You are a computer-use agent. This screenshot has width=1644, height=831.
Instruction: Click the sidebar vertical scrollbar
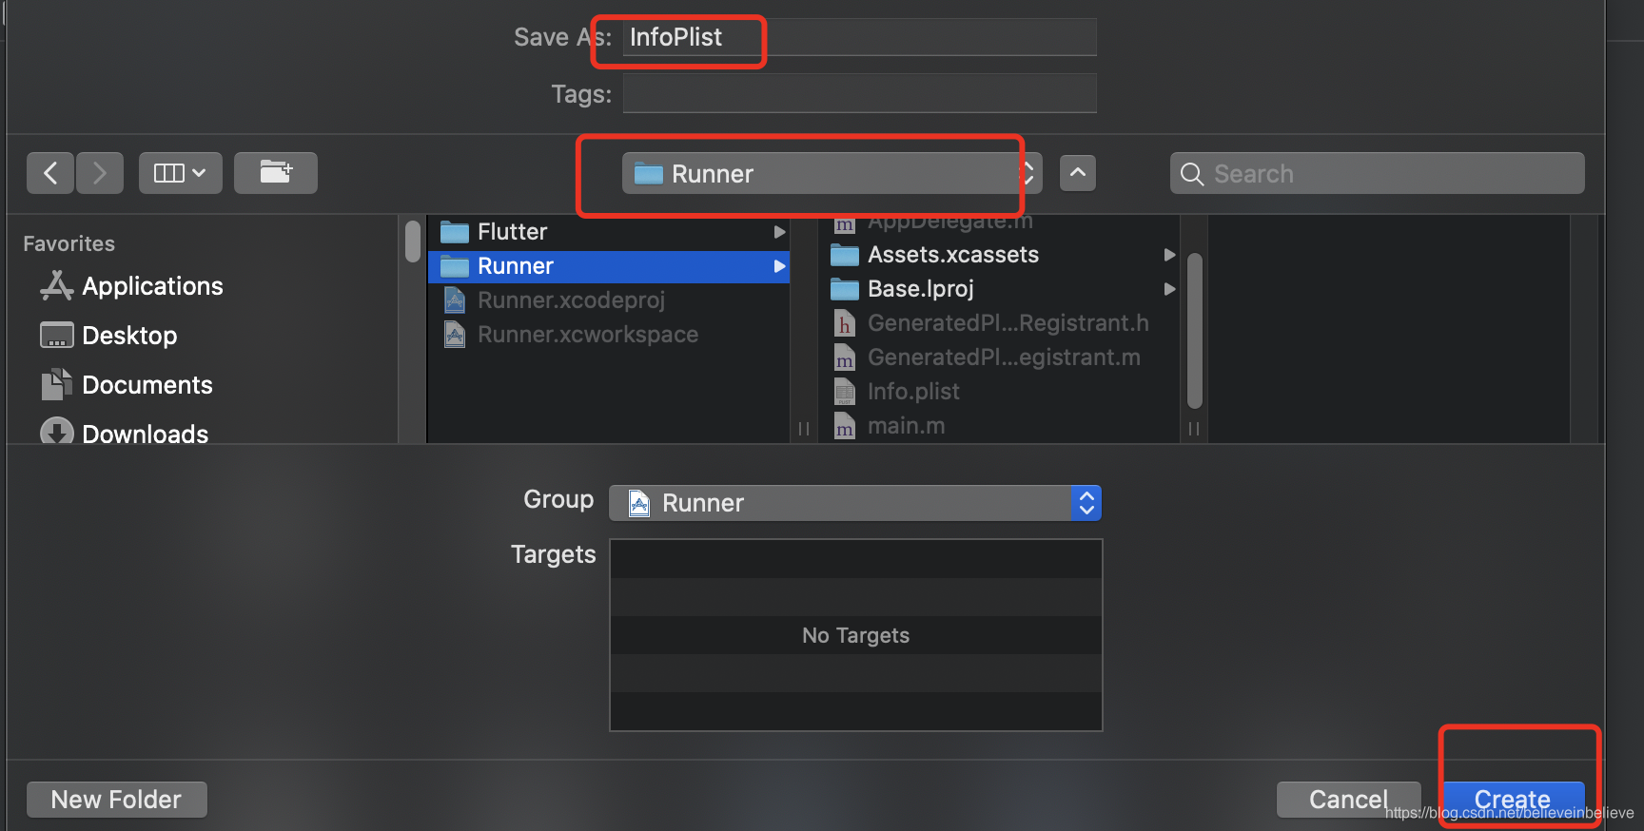click(x=413, y=241)
